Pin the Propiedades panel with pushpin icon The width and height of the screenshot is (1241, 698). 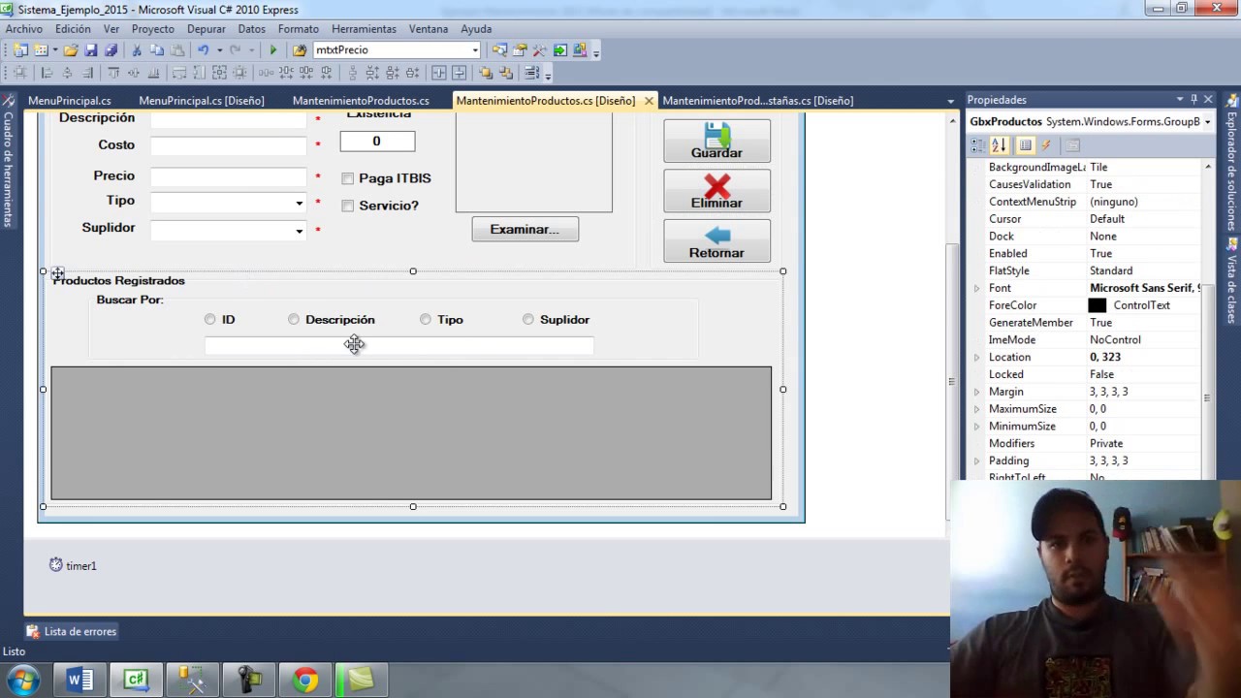click(1194, 99)
